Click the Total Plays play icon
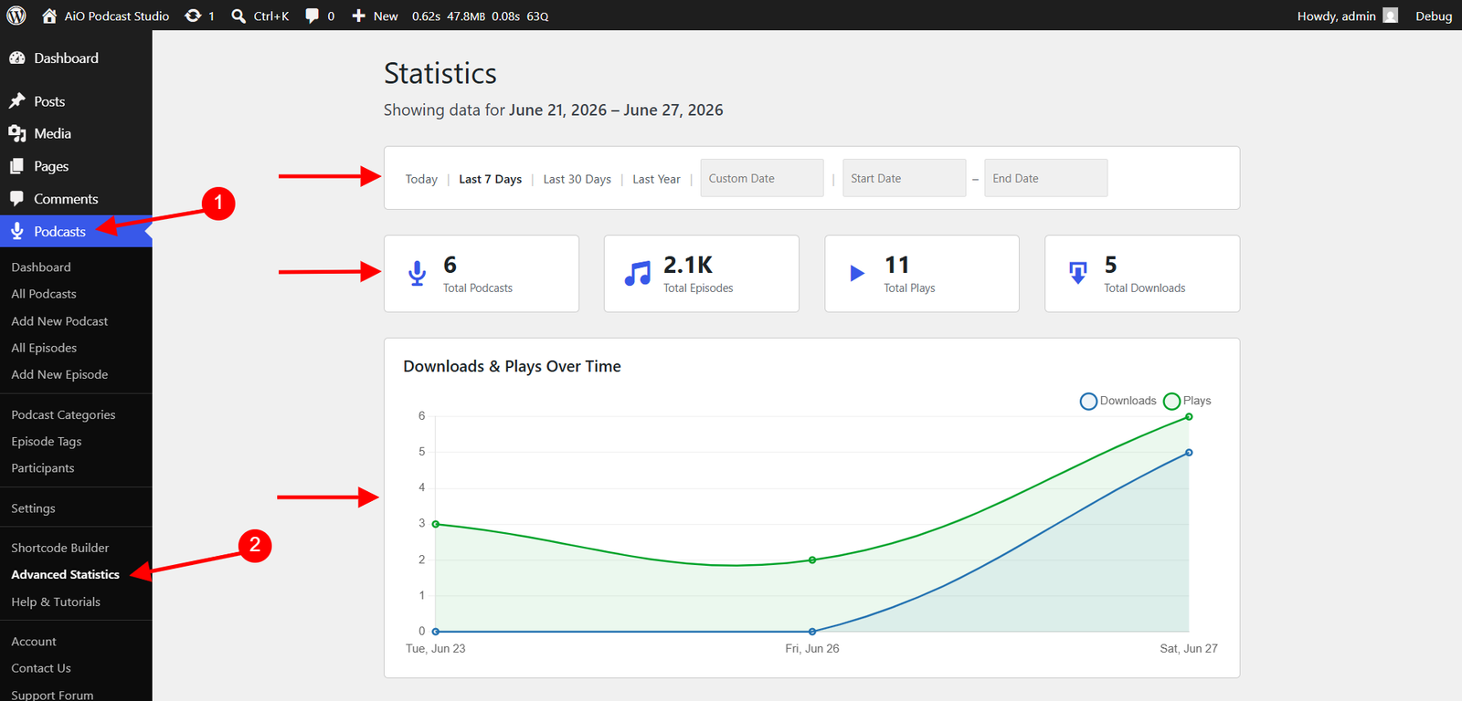Image resolution: width=1462 pixels, height=701 pixels. pyautogui.click(x=857, y=273)
